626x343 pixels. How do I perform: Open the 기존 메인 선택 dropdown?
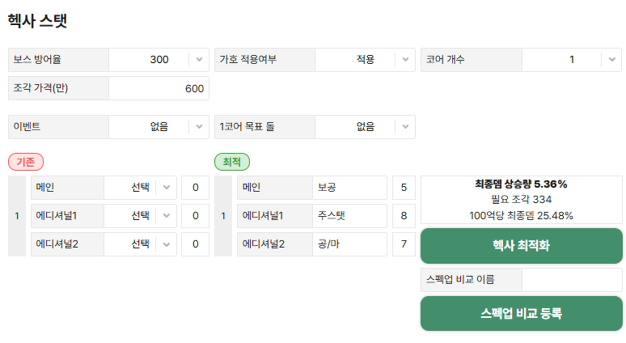(x=140, y=188)
